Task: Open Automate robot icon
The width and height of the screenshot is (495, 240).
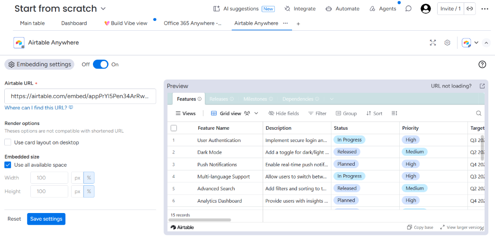Action: point(329,9)
